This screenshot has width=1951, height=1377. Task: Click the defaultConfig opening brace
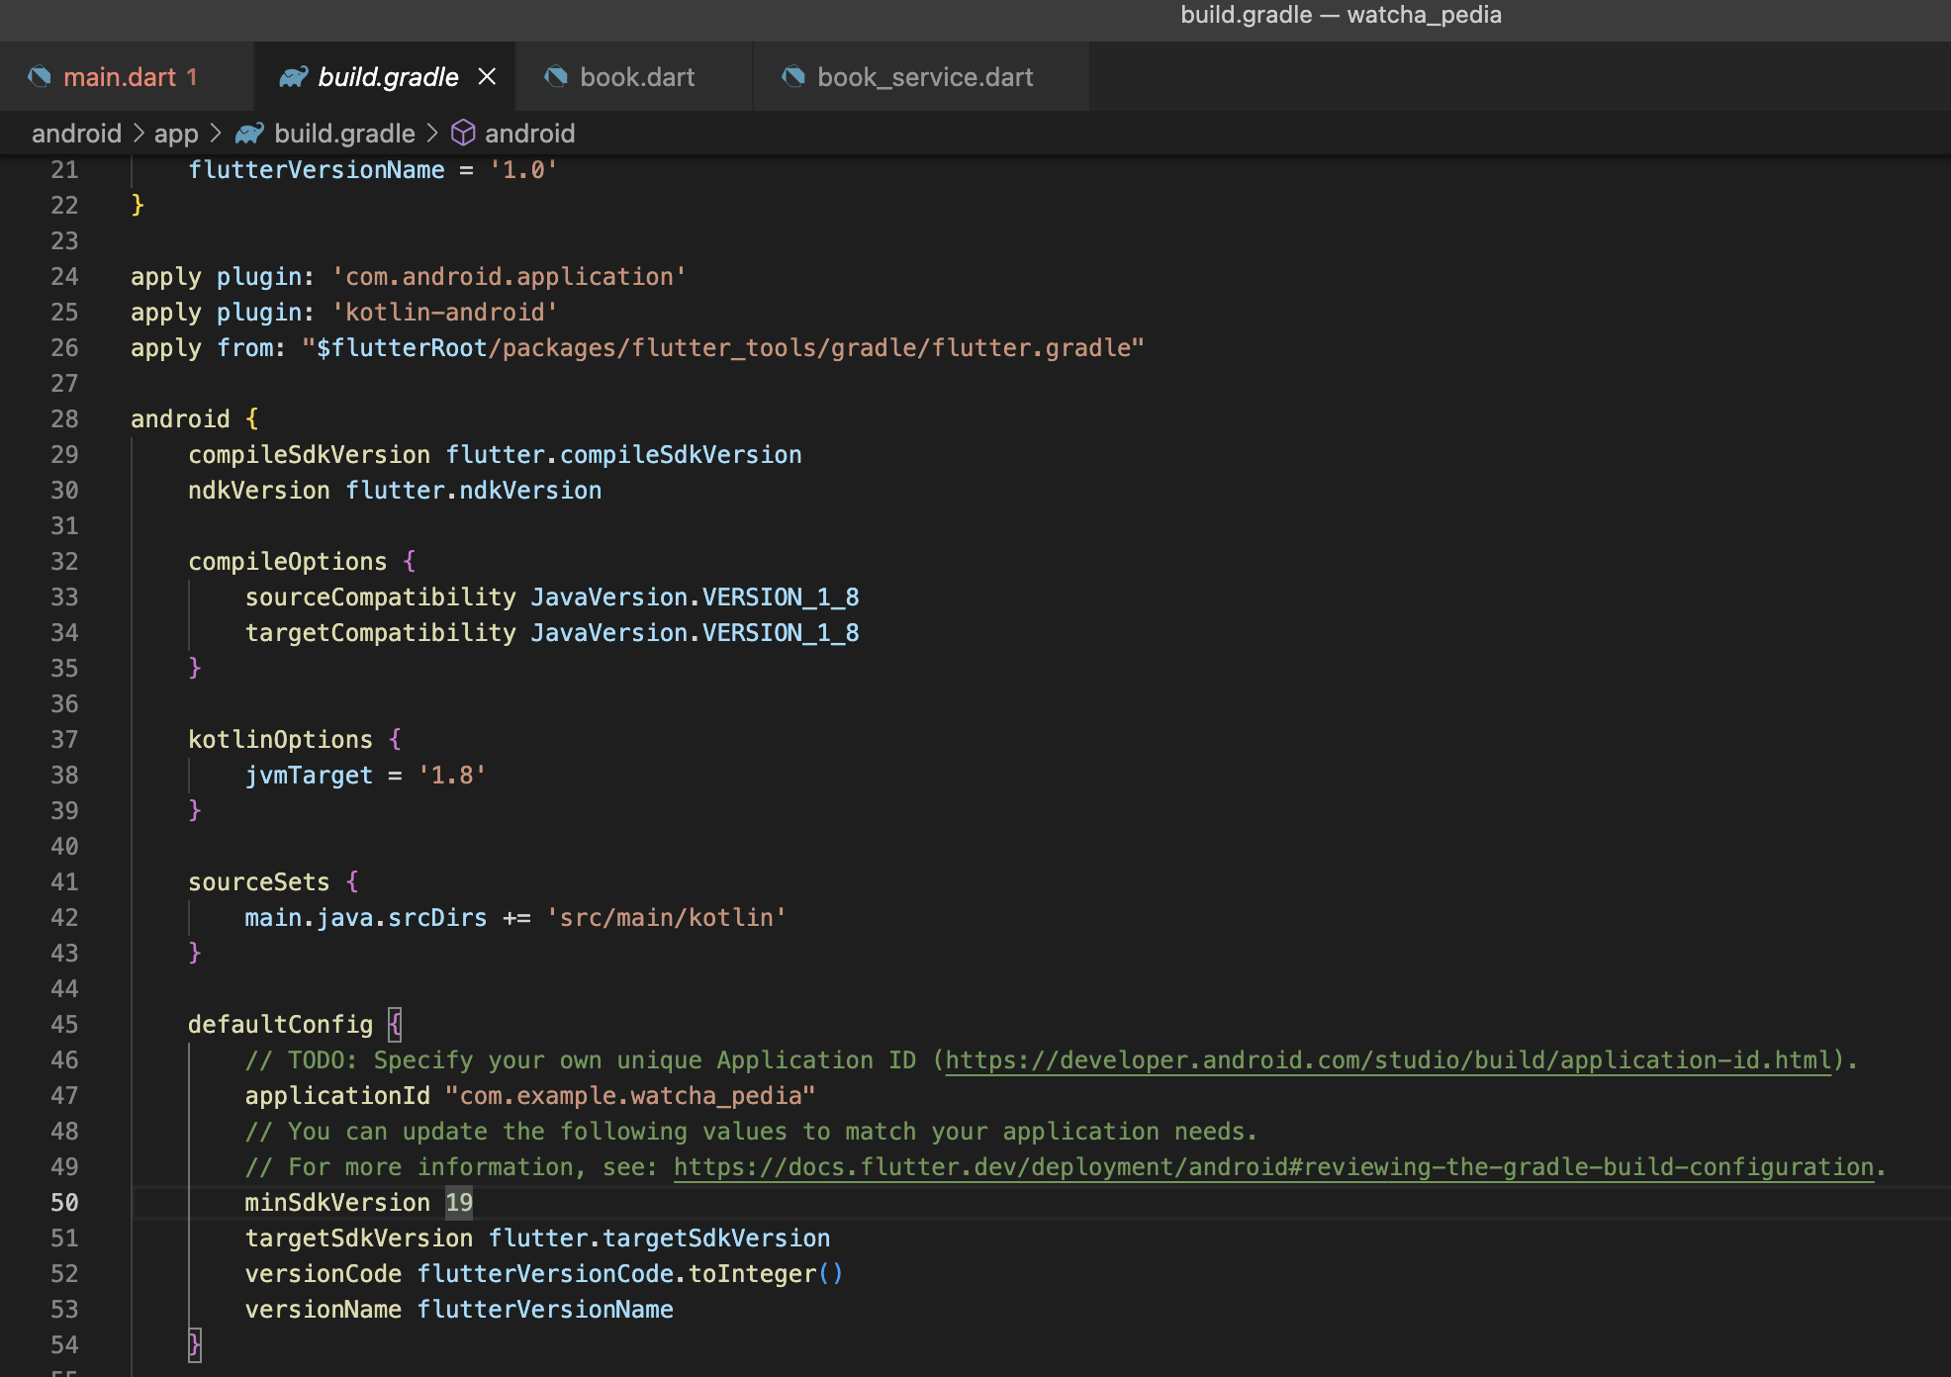[395, 1025]
